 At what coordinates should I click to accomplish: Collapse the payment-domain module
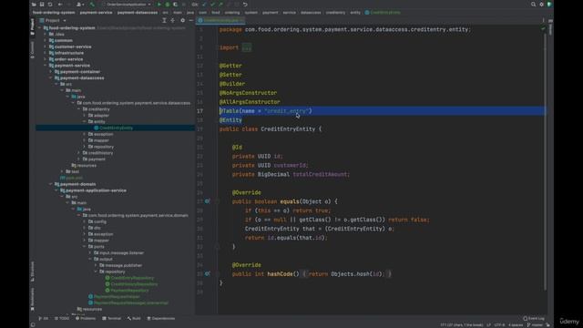coord(51,184)
